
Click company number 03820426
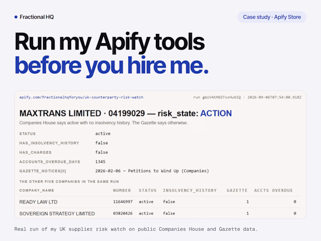(123, 213)
